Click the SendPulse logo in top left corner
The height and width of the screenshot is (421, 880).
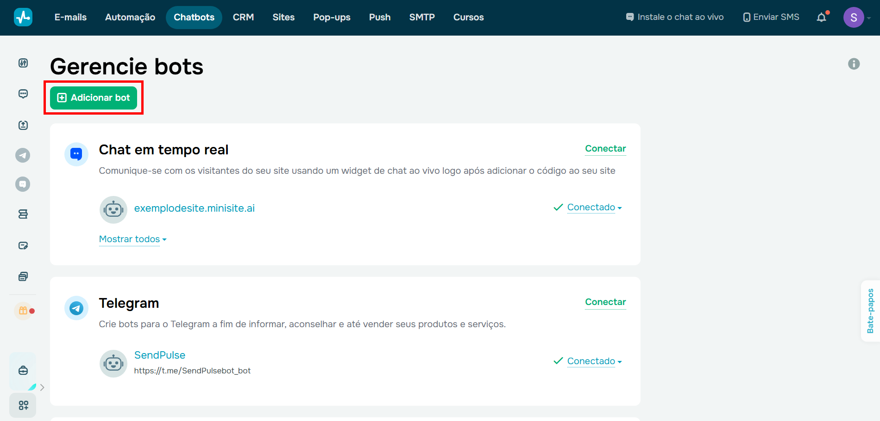pyautogui.click(x=23, y=17)
